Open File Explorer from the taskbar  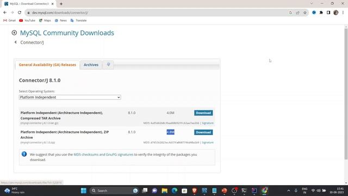pyautogui.click(x=164, y=191)
